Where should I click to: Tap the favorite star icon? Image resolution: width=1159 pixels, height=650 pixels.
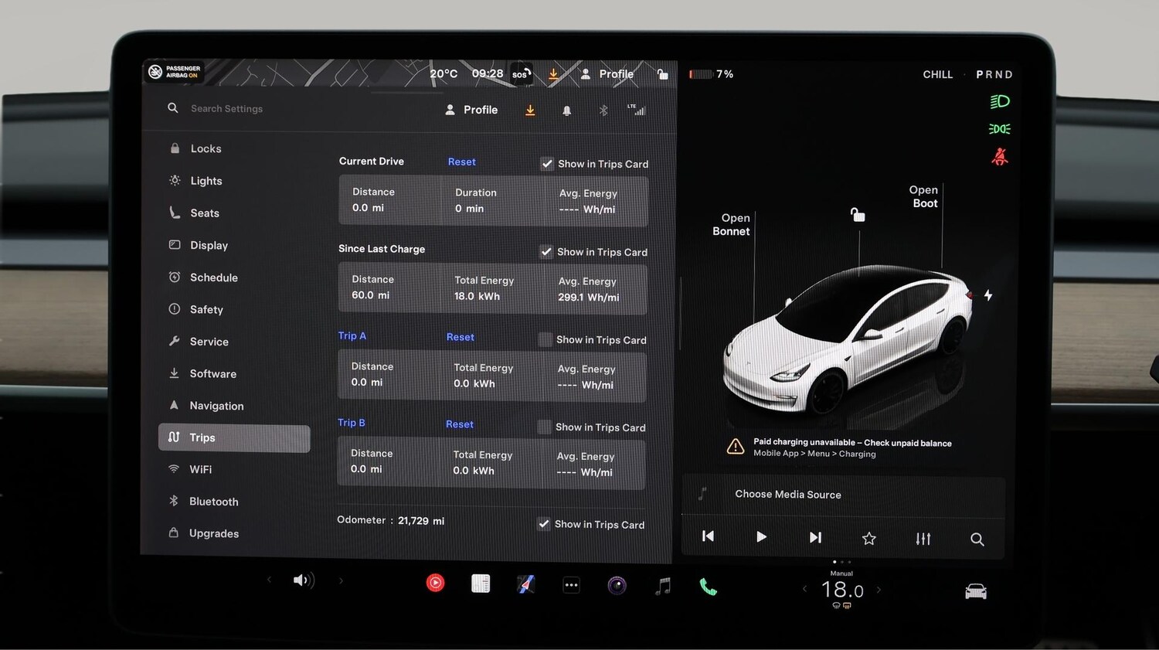click(869, 539)
